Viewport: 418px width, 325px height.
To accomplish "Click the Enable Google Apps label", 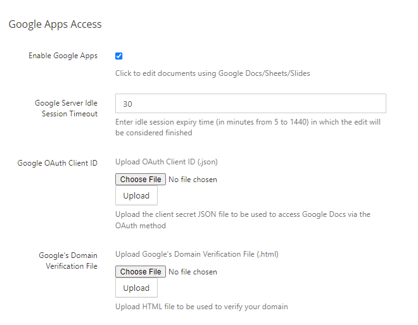I will point(63,56).
